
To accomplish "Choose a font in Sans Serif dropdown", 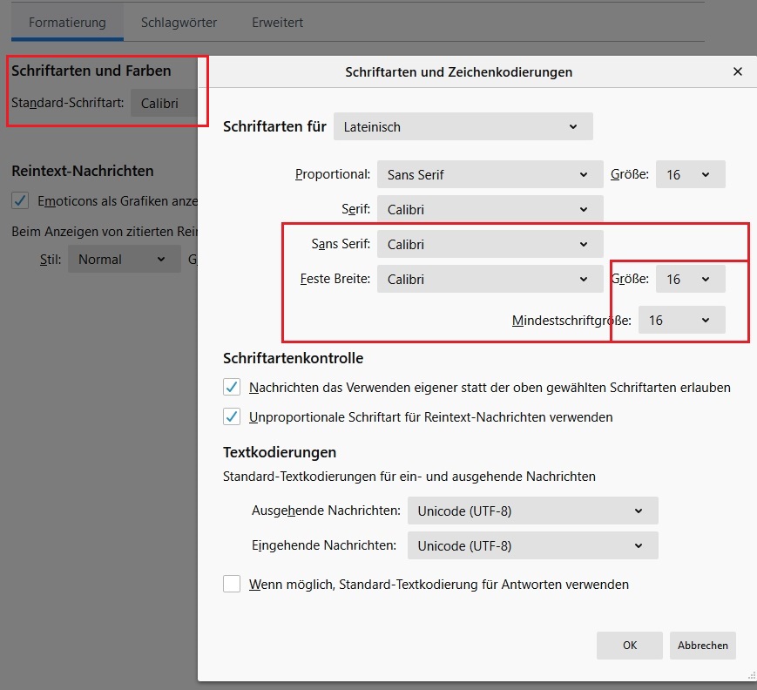I will [x=489, y=244].
